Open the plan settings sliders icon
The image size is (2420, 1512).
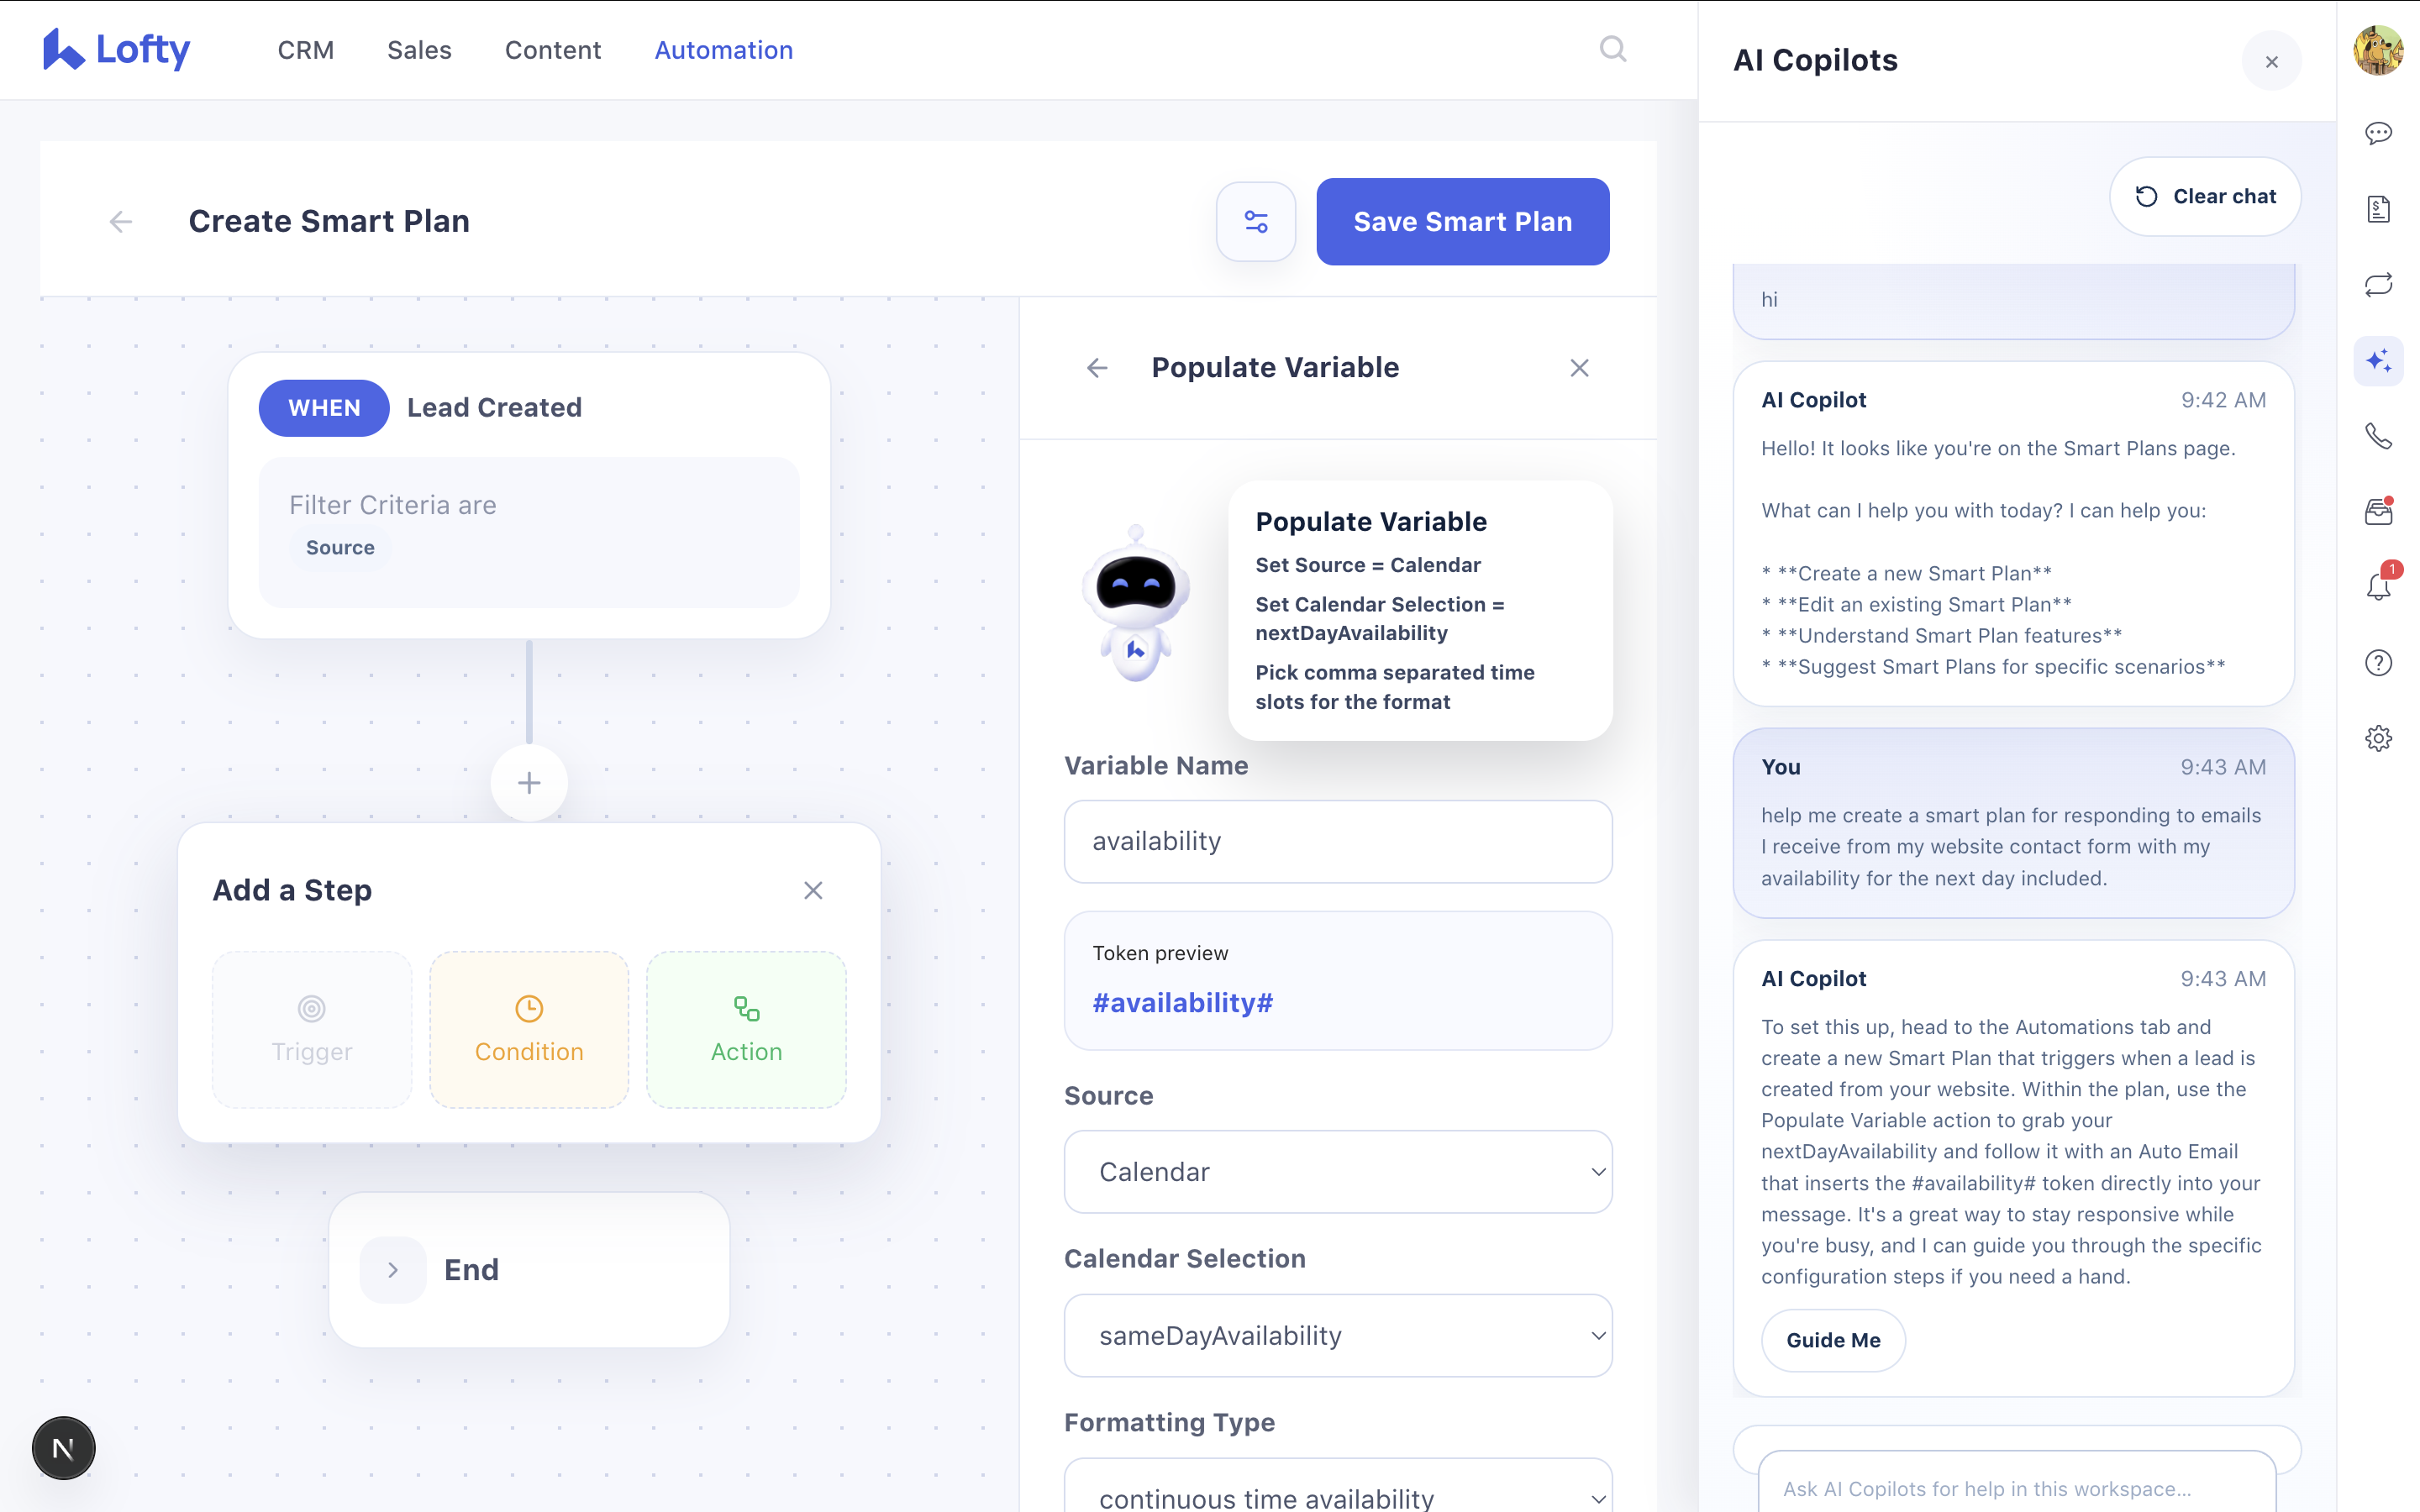pyautogui.click(x=1256, y=222)
